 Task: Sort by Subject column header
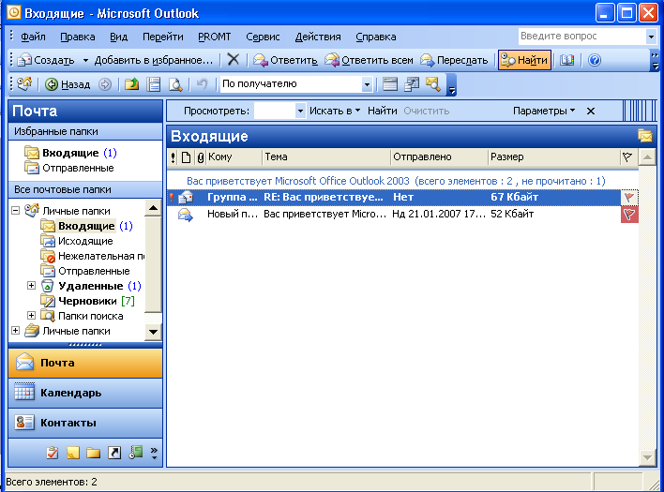point(326,157)
